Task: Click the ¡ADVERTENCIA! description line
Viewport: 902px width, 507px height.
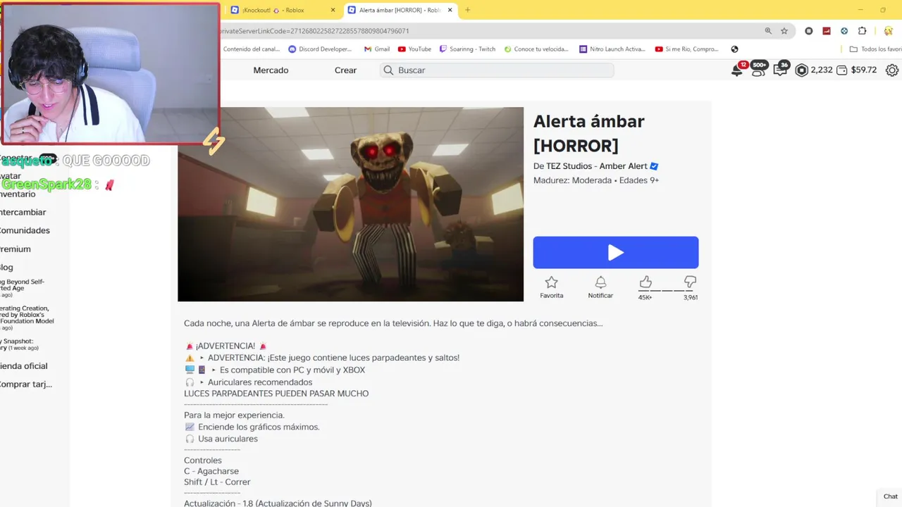Action: (225, 346)
